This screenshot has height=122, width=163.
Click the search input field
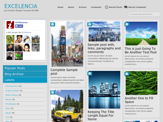tap(144, 14)
